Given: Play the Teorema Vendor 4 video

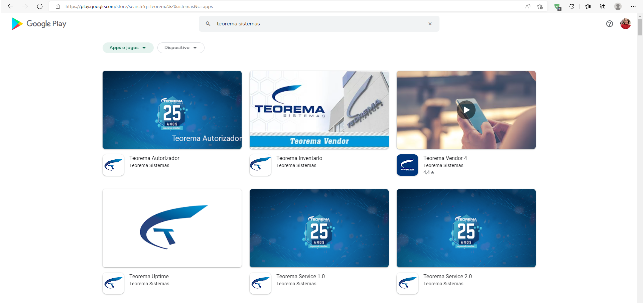Looking at the screenshot, I should tap(466, 110).
